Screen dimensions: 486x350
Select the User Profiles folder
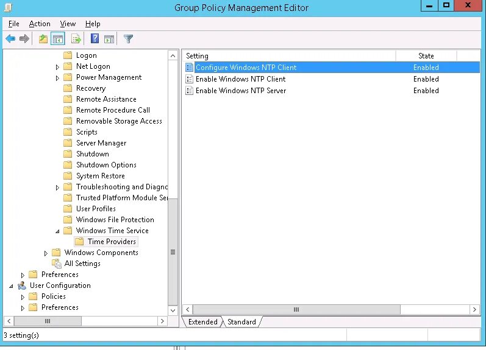[x=96, y=209]
